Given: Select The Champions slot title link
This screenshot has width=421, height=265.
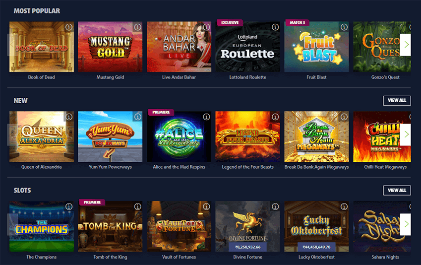Looking at the screenshot, I should click(42, 257).
